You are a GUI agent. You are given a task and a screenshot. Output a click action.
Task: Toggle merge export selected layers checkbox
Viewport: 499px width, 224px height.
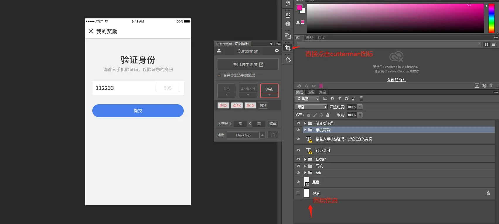(x=219, y=75)
